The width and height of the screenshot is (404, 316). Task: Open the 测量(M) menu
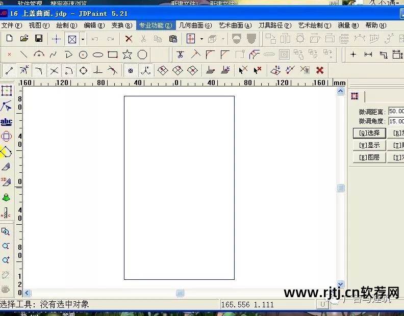(348, 25)
